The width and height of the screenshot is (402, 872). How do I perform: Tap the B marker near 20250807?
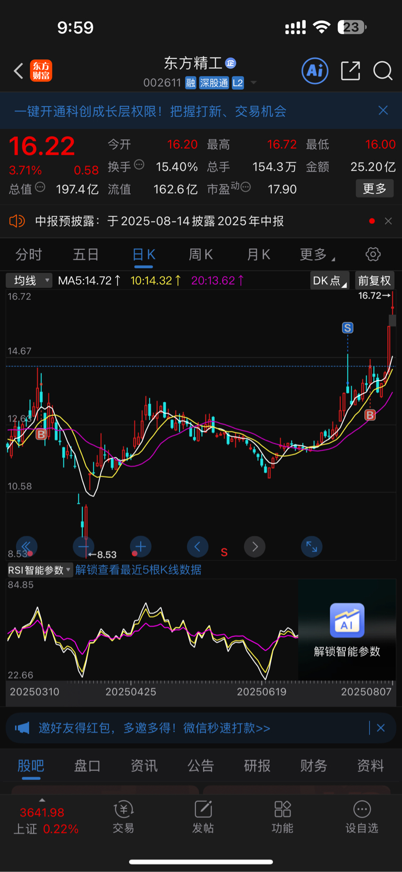click(370, 415)
